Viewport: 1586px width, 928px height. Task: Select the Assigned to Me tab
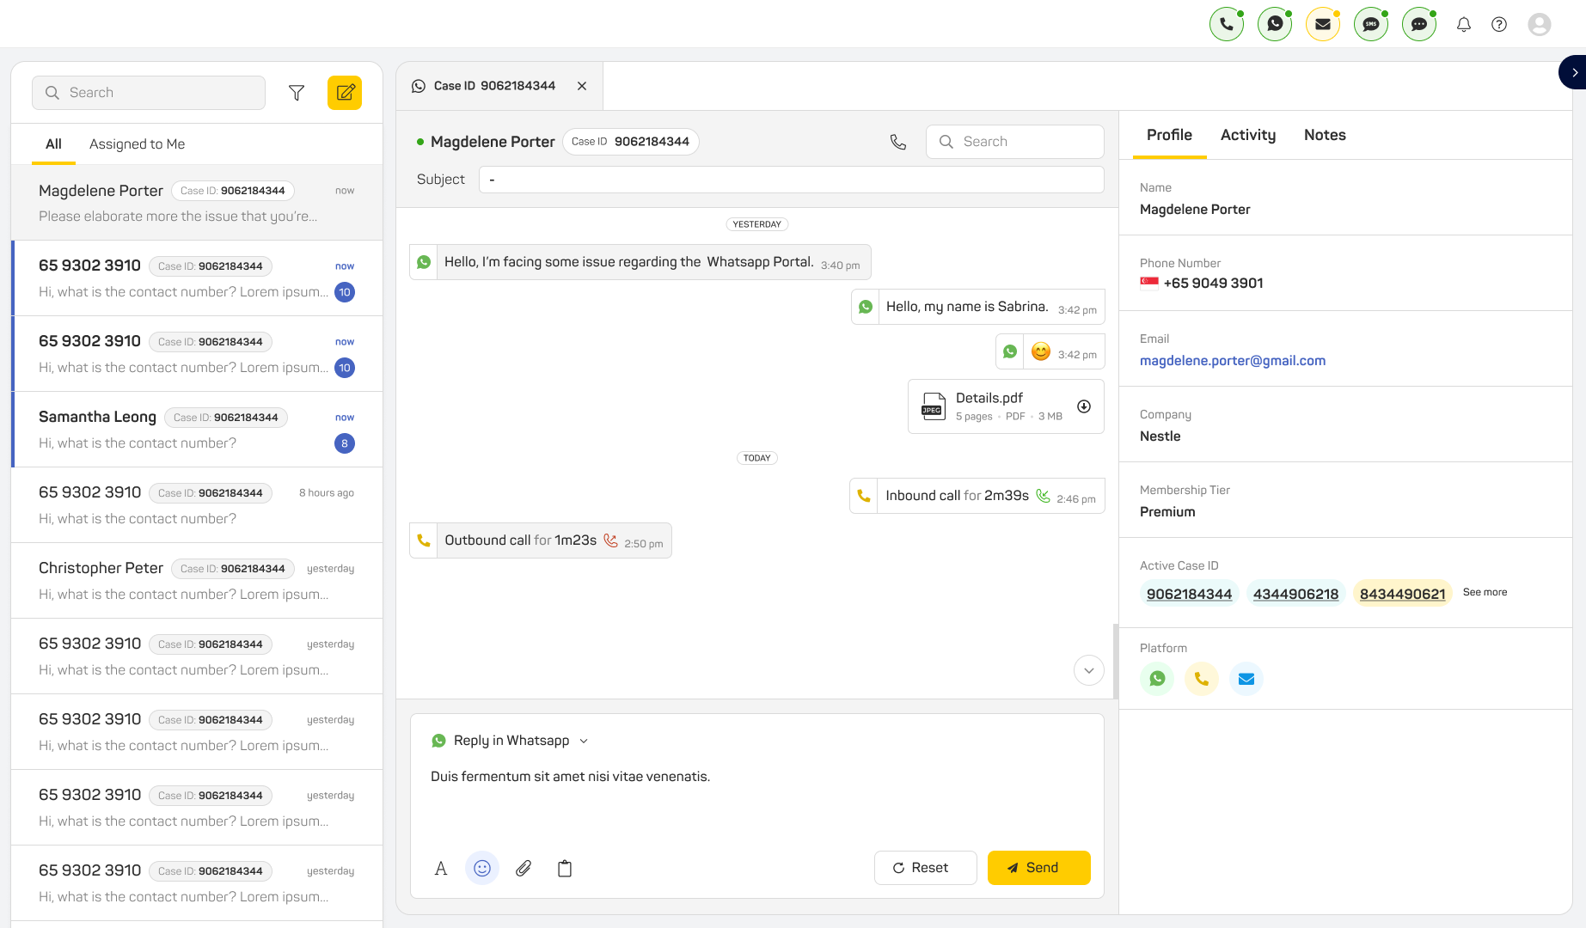pos(137,144)
